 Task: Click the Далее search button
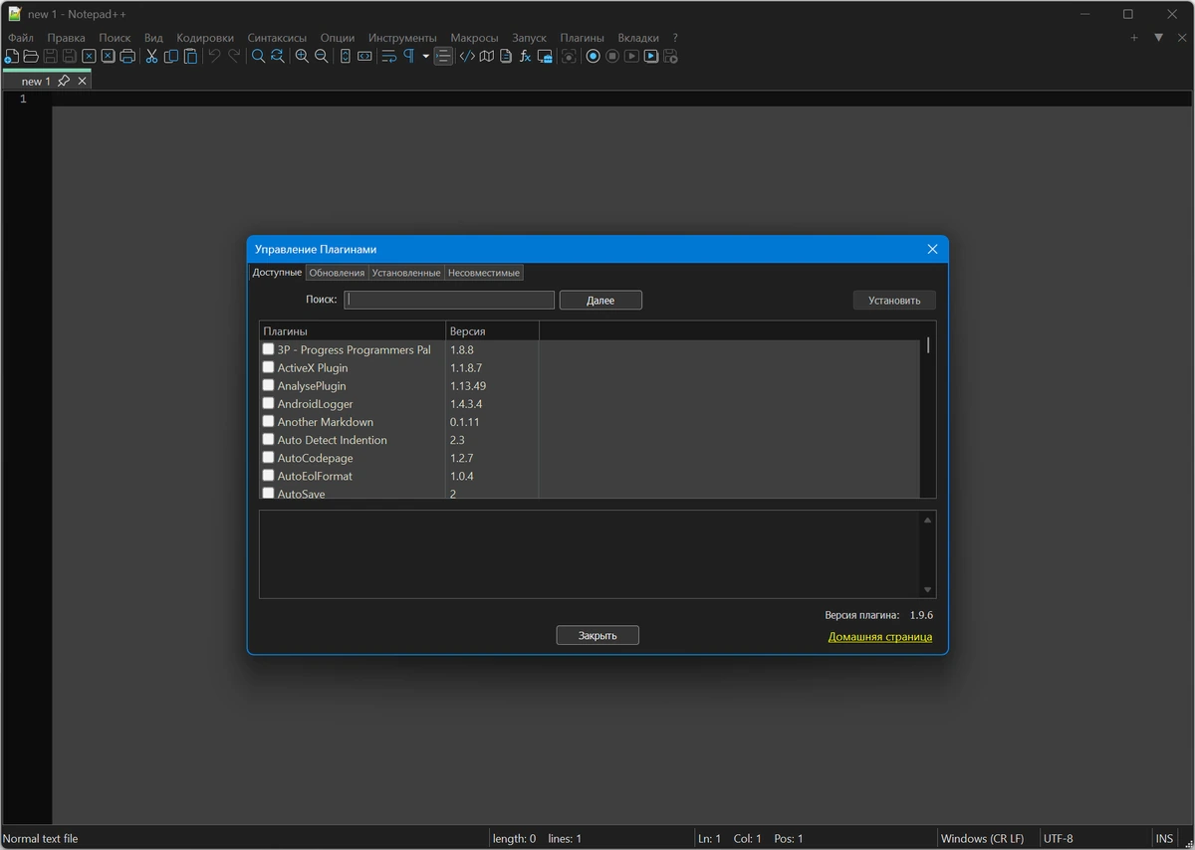pos(600,300)
